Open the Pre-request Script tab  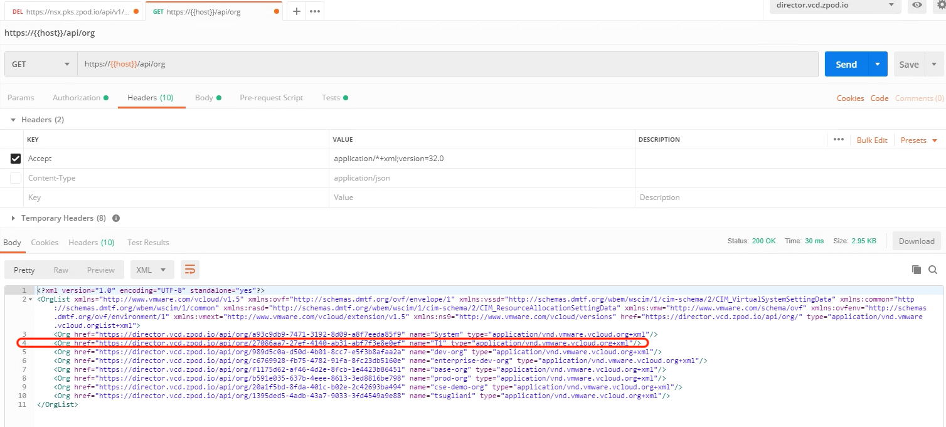pyautogui.click(x=271, y=98)
